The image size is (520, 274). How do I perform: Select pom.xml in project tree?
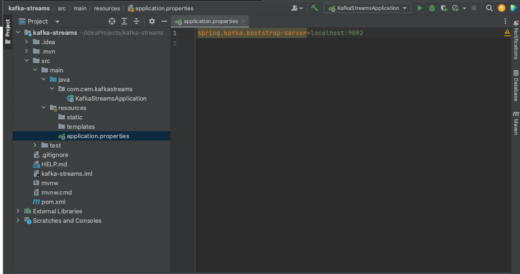tap(53, 202)
